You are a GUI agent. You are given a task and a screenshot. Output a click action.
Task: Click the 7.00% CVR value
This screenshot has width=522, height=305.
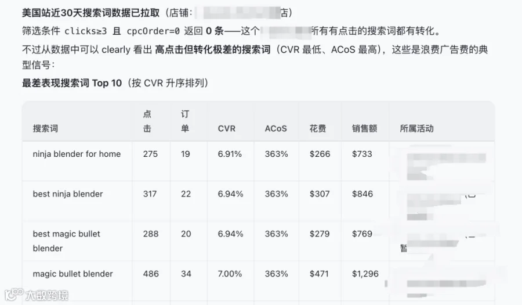coord(230,274)
